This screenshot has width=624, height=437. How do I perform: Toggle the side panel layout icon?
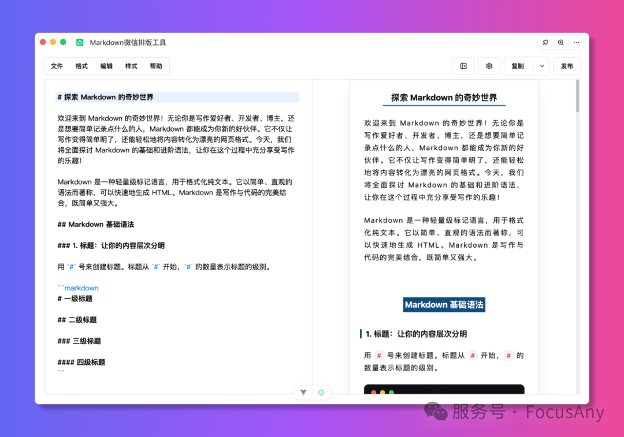pyautogui.click(x=463, y=66)
